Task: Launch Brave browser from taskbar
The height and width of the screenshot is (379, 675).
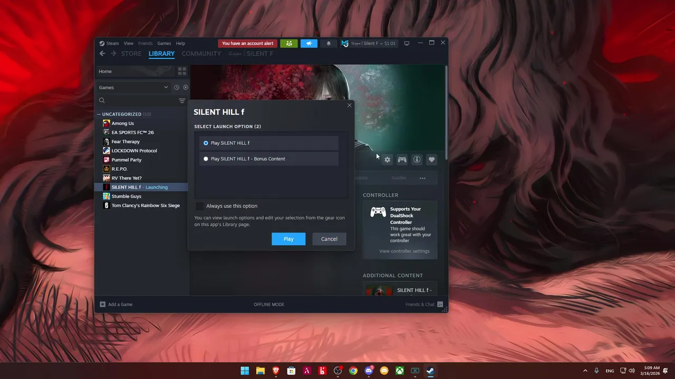Action: click(276, 371)
